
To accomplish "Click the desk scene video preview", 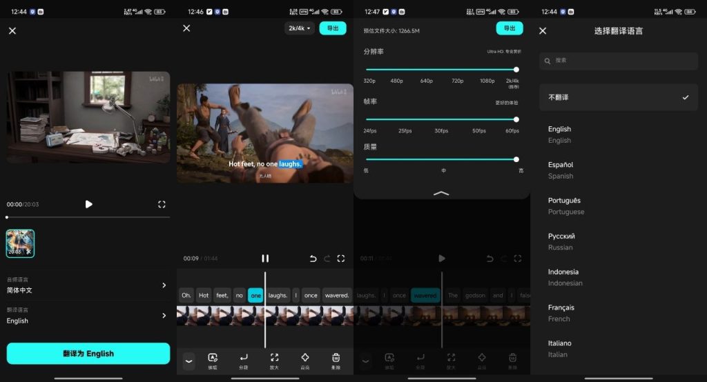I will (x=88, y=117).
